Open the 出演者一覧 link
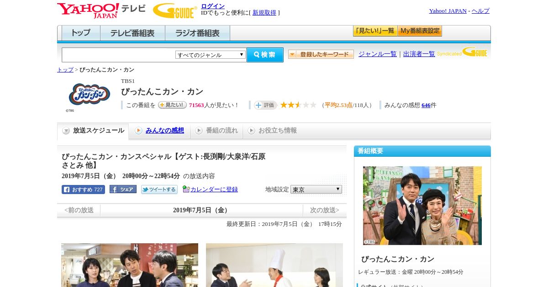This screenshot has width=548, height=287. coord(419,54)
